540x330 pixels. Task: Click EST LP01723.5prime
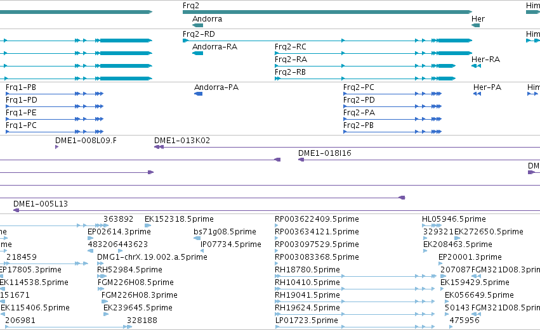(307, 320)
